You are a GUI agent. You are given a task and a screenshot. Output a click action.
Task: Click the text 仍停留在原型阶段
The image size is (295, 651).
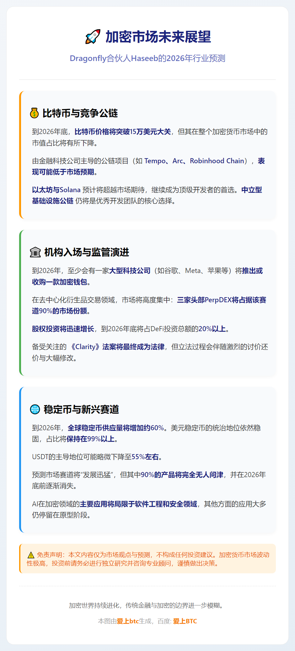tap(62, 515)
